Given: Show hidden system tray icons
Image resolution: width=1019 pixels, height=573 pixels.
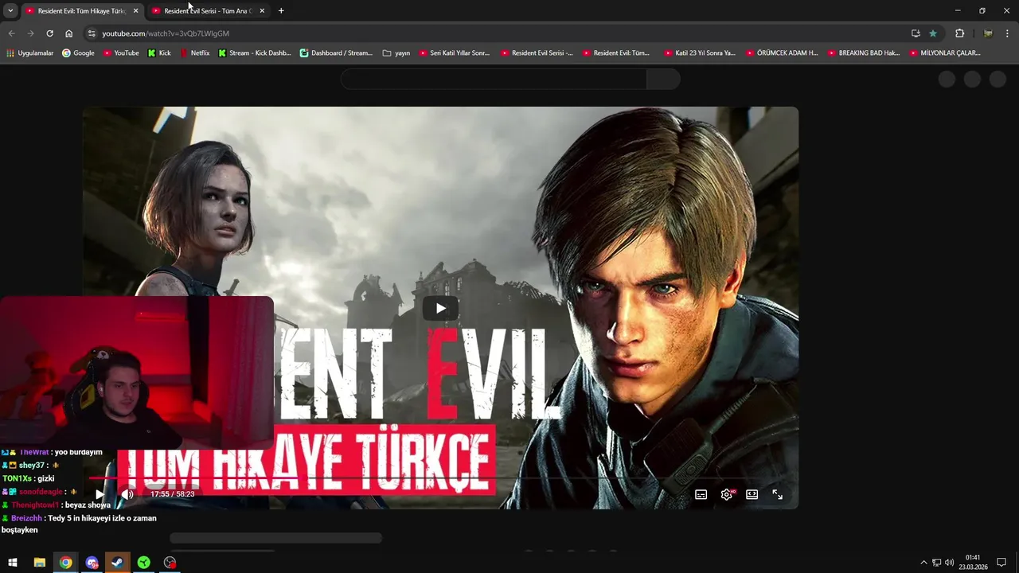Looking at the screenshot, I should tap(923, 563).
